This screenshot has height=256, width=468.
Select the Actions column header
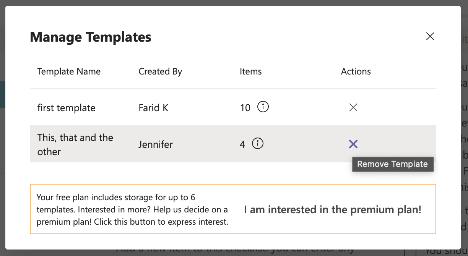click(356, 71)
